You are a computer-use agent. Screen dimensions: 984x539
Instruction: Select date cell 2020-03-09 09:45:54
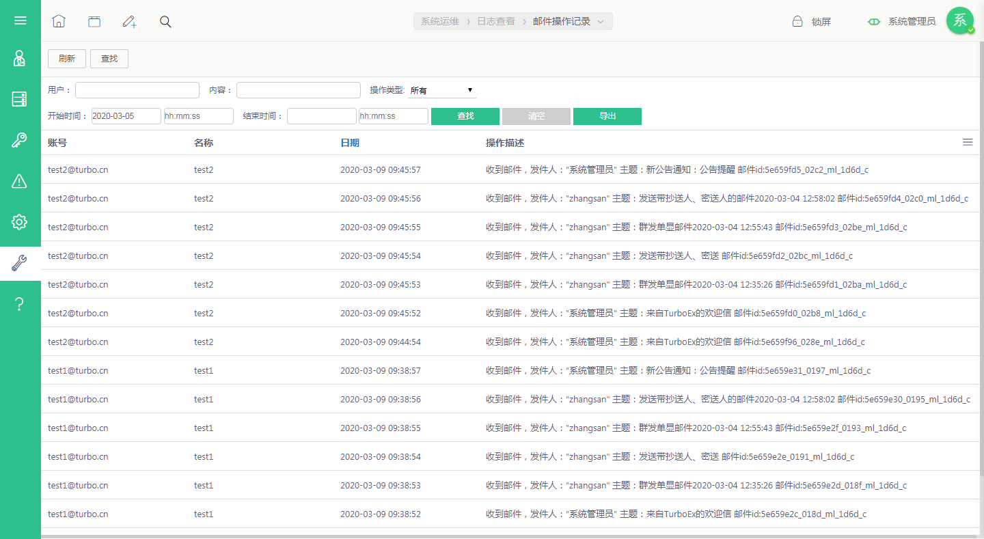(x=381, y=256)
